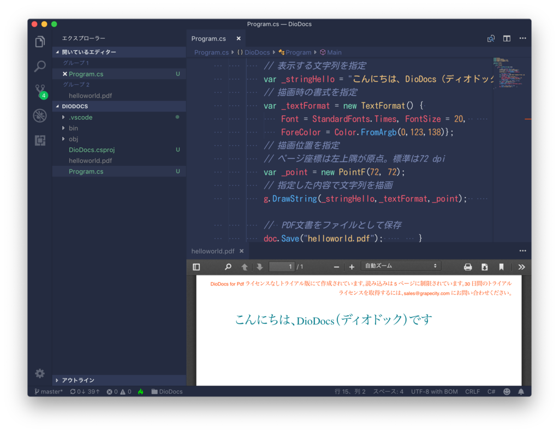The width and height of the screenshot is (559, 433).
Task: Open more actions menu for helloworld.pdf editor
Action: point(522,251)
